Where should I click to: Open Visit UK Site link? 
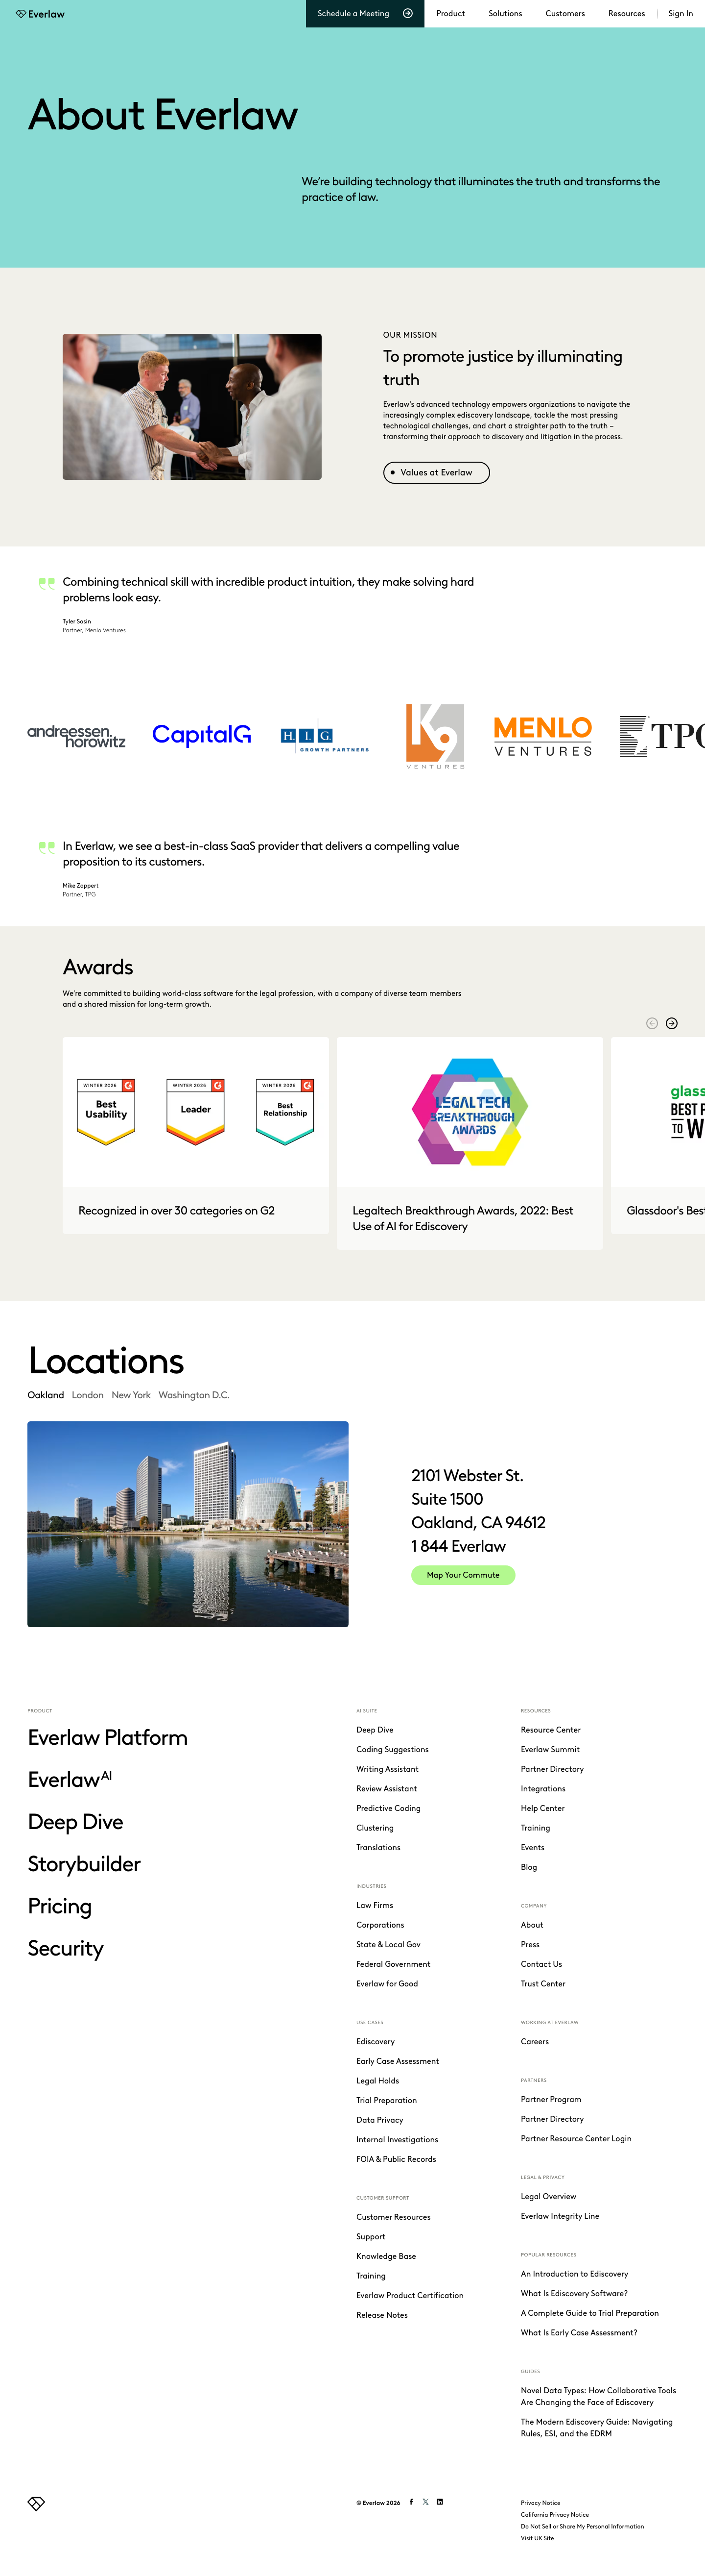[x=537, y=2538]
